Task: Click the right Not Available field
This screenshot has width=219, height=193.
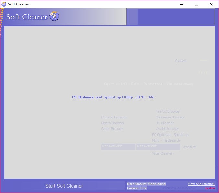Action: [158, 147]
